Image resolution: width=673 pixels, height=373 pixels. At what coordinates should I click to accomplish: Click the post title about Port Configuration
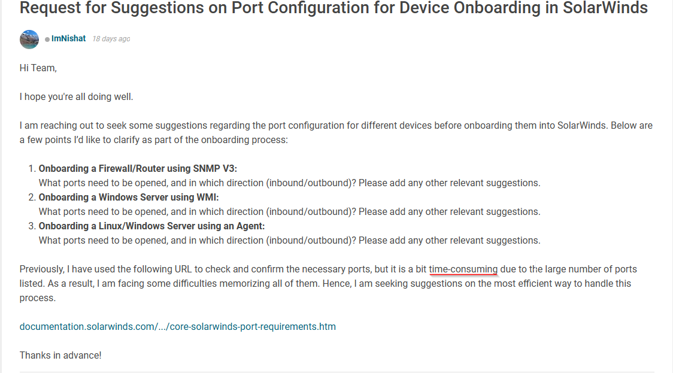click(x=334, y=8)
